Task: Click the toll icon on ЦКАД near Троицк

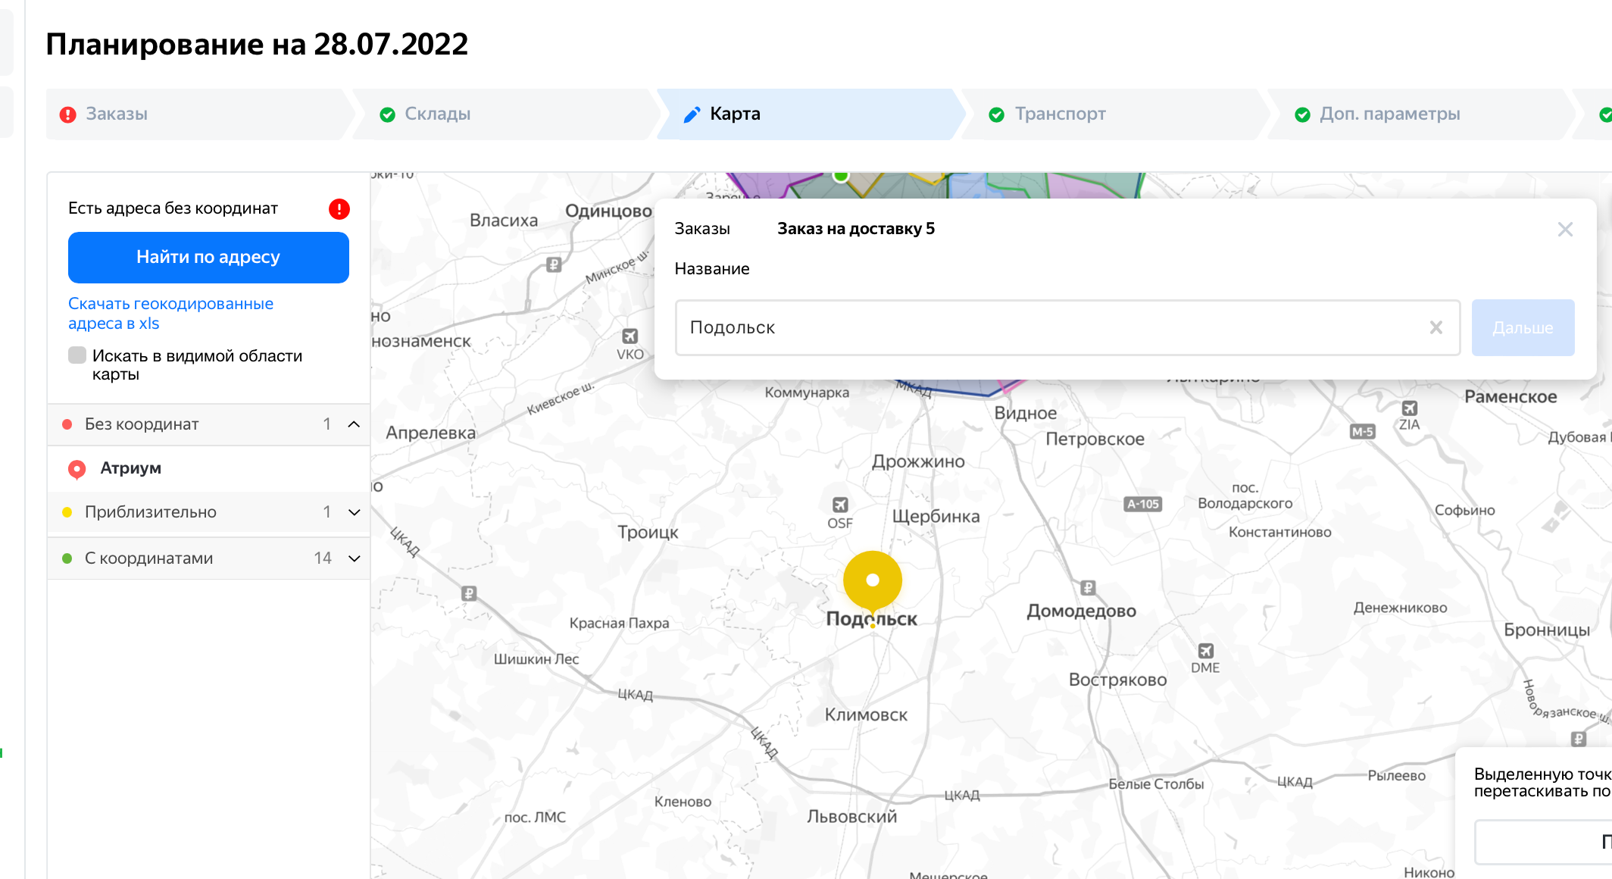Action: pos(469,593)
